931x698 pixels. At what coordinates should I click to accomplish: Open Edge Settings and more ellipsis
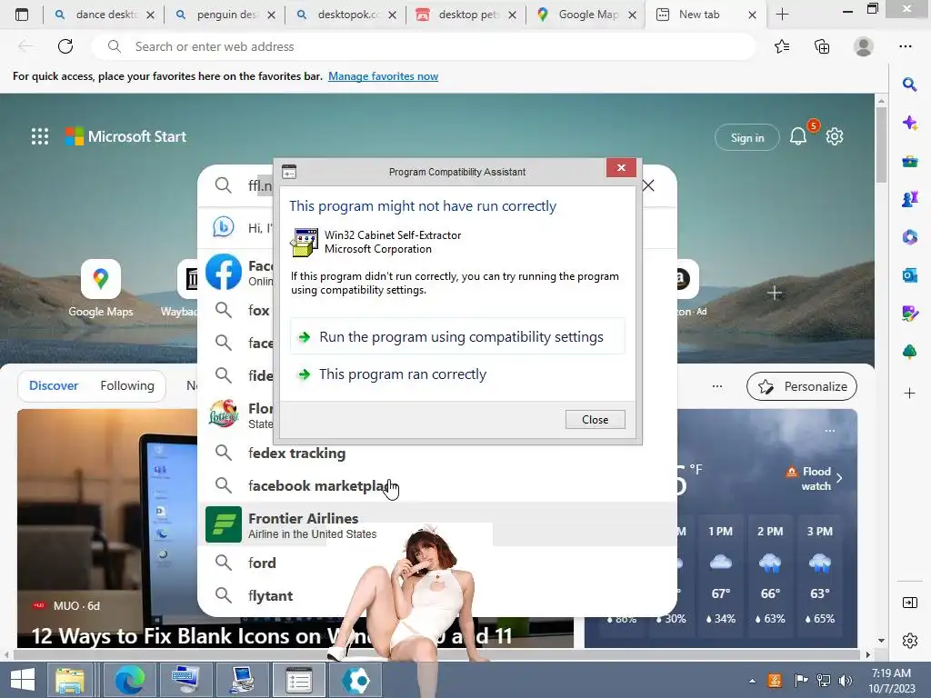click(x=905, y=46)
